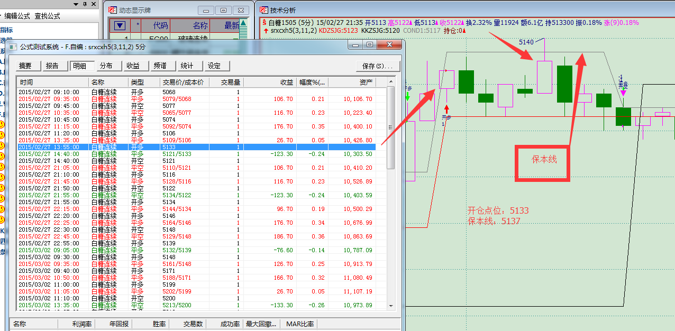Screen dimensions: 675x331
Task: Close the left formula panel with X
Action: [x=93, y=4]
